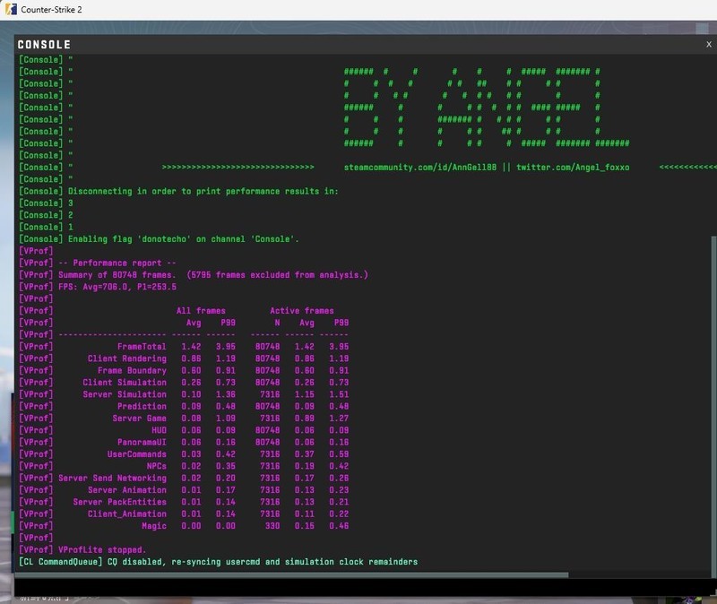Click the FrameTotal row label
The image size is (717, 604).
coord(142,347)
